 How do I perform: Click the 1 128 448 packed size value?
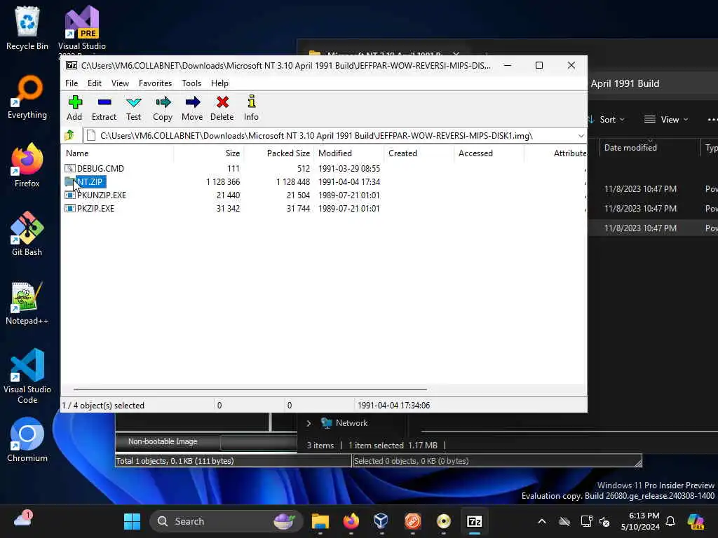coord(293,181)
